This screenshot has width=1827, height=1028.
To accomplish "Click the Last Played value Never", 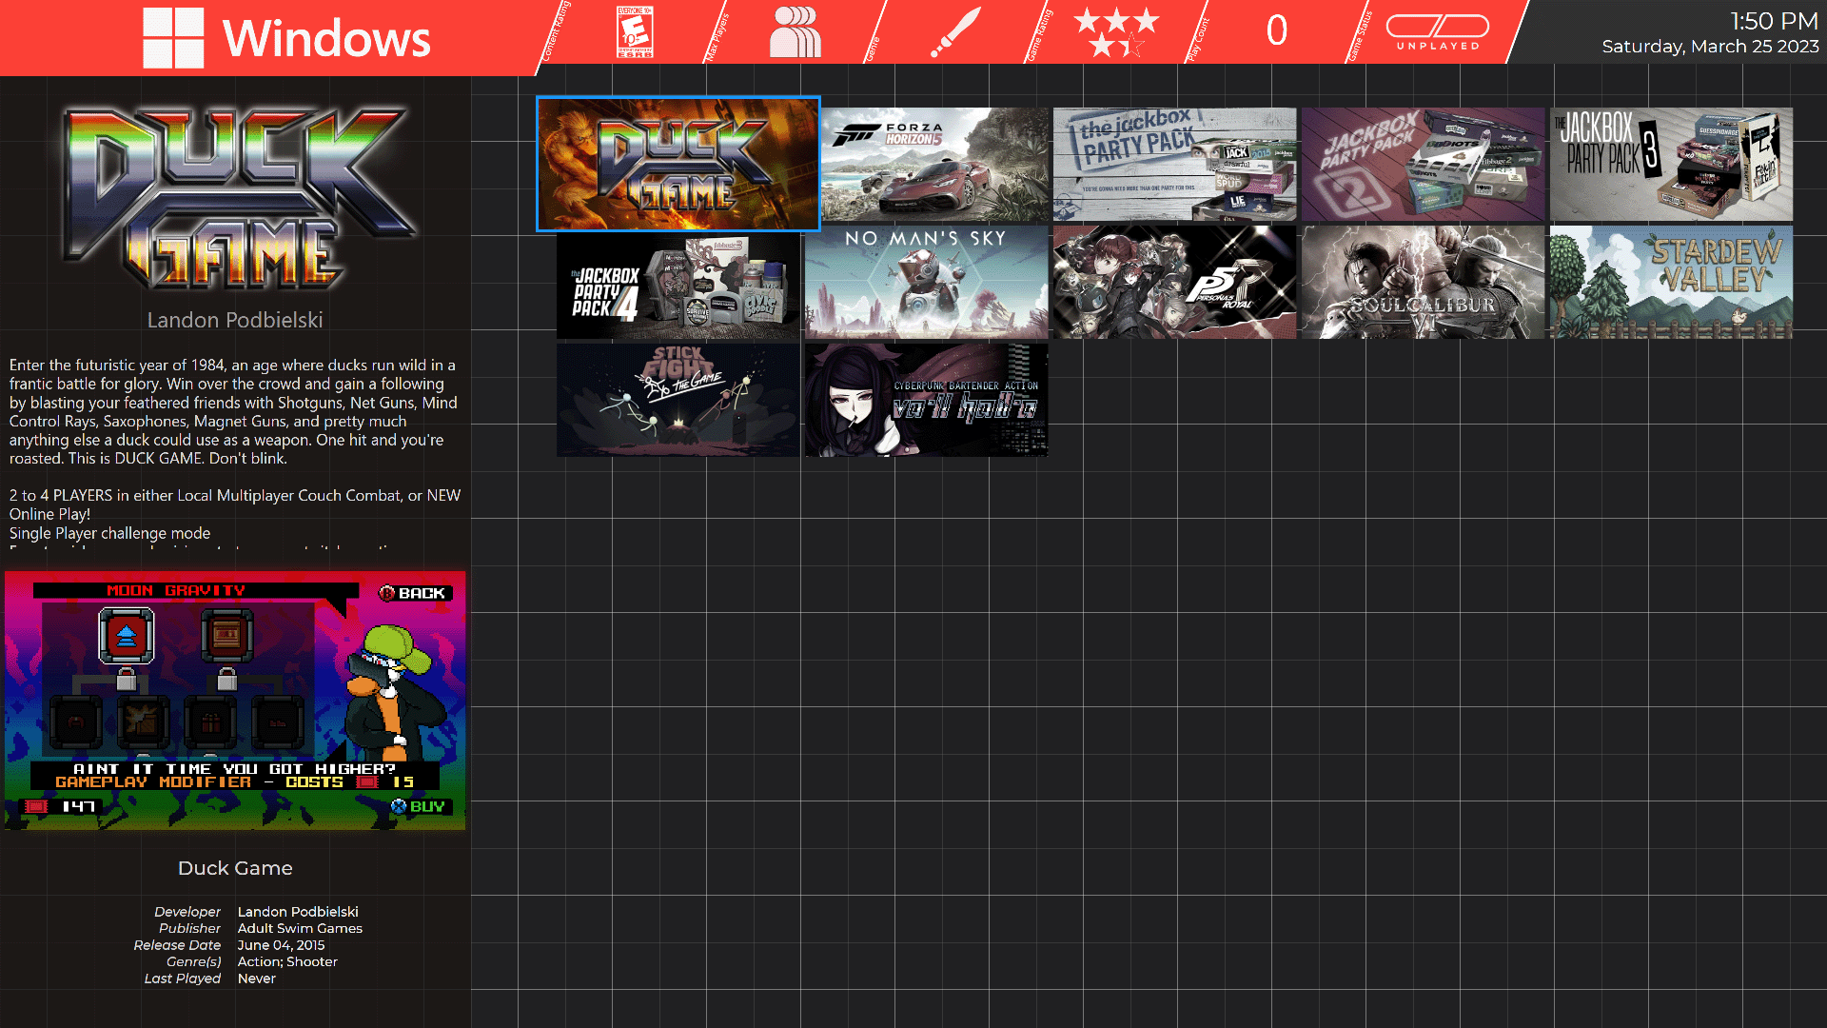I will [257, 979].
